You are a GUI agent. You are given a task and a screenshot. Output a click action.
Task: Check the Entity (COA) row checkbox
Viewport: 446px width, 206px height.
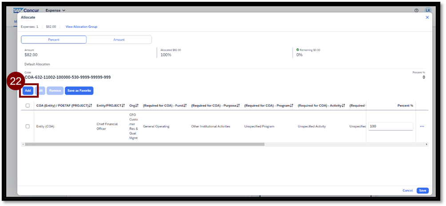click(x=28, y=127)
